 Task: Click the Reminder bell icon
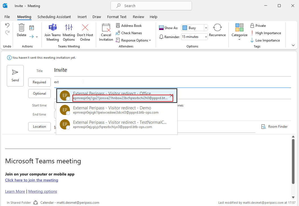(x=161, y=37)
